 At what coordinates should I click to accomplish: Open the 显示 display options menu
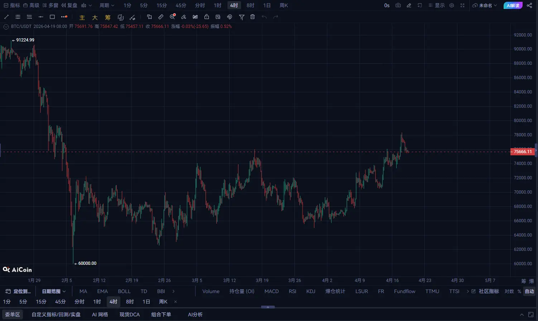(437, 5)
